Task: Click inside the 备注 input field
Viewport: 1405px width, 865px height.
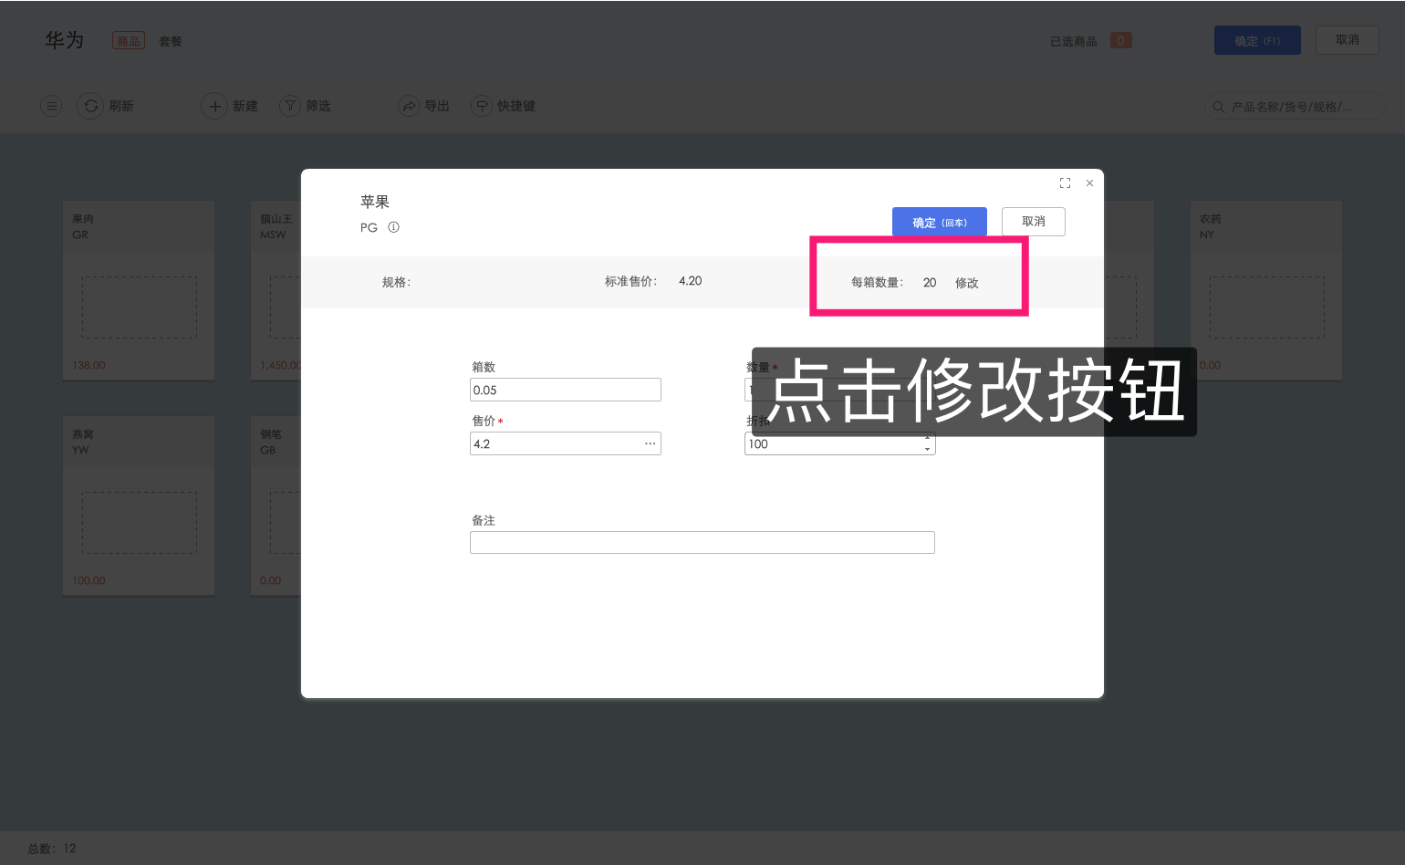Action: [x=702, y=542]
